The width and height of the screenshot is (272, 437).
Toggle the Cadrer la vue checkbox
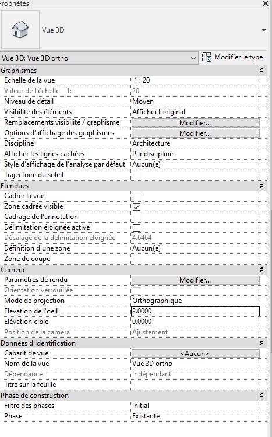[x=136, y=196]
